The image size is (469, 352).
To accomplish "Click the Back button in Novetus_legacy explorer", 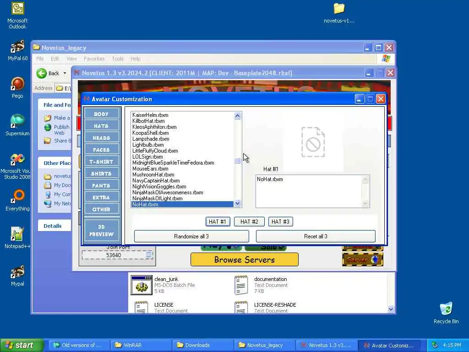I will pos(48,73).
